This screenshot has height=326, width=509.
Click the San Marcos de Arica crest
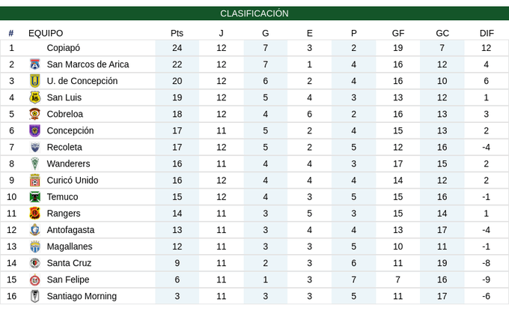(x=34, y=64)
